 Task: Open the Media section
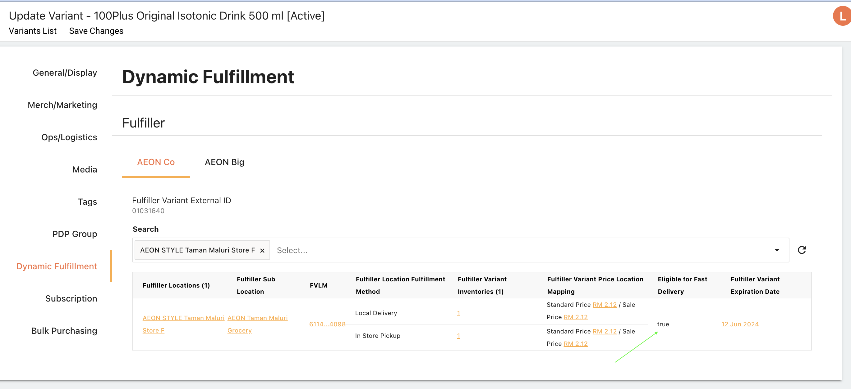point(85,169)
